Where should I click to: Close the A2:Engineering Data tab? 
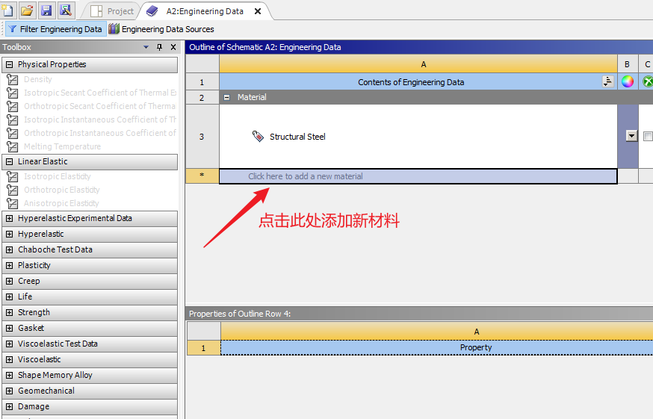pyautogui.click(x=258, y=11)
